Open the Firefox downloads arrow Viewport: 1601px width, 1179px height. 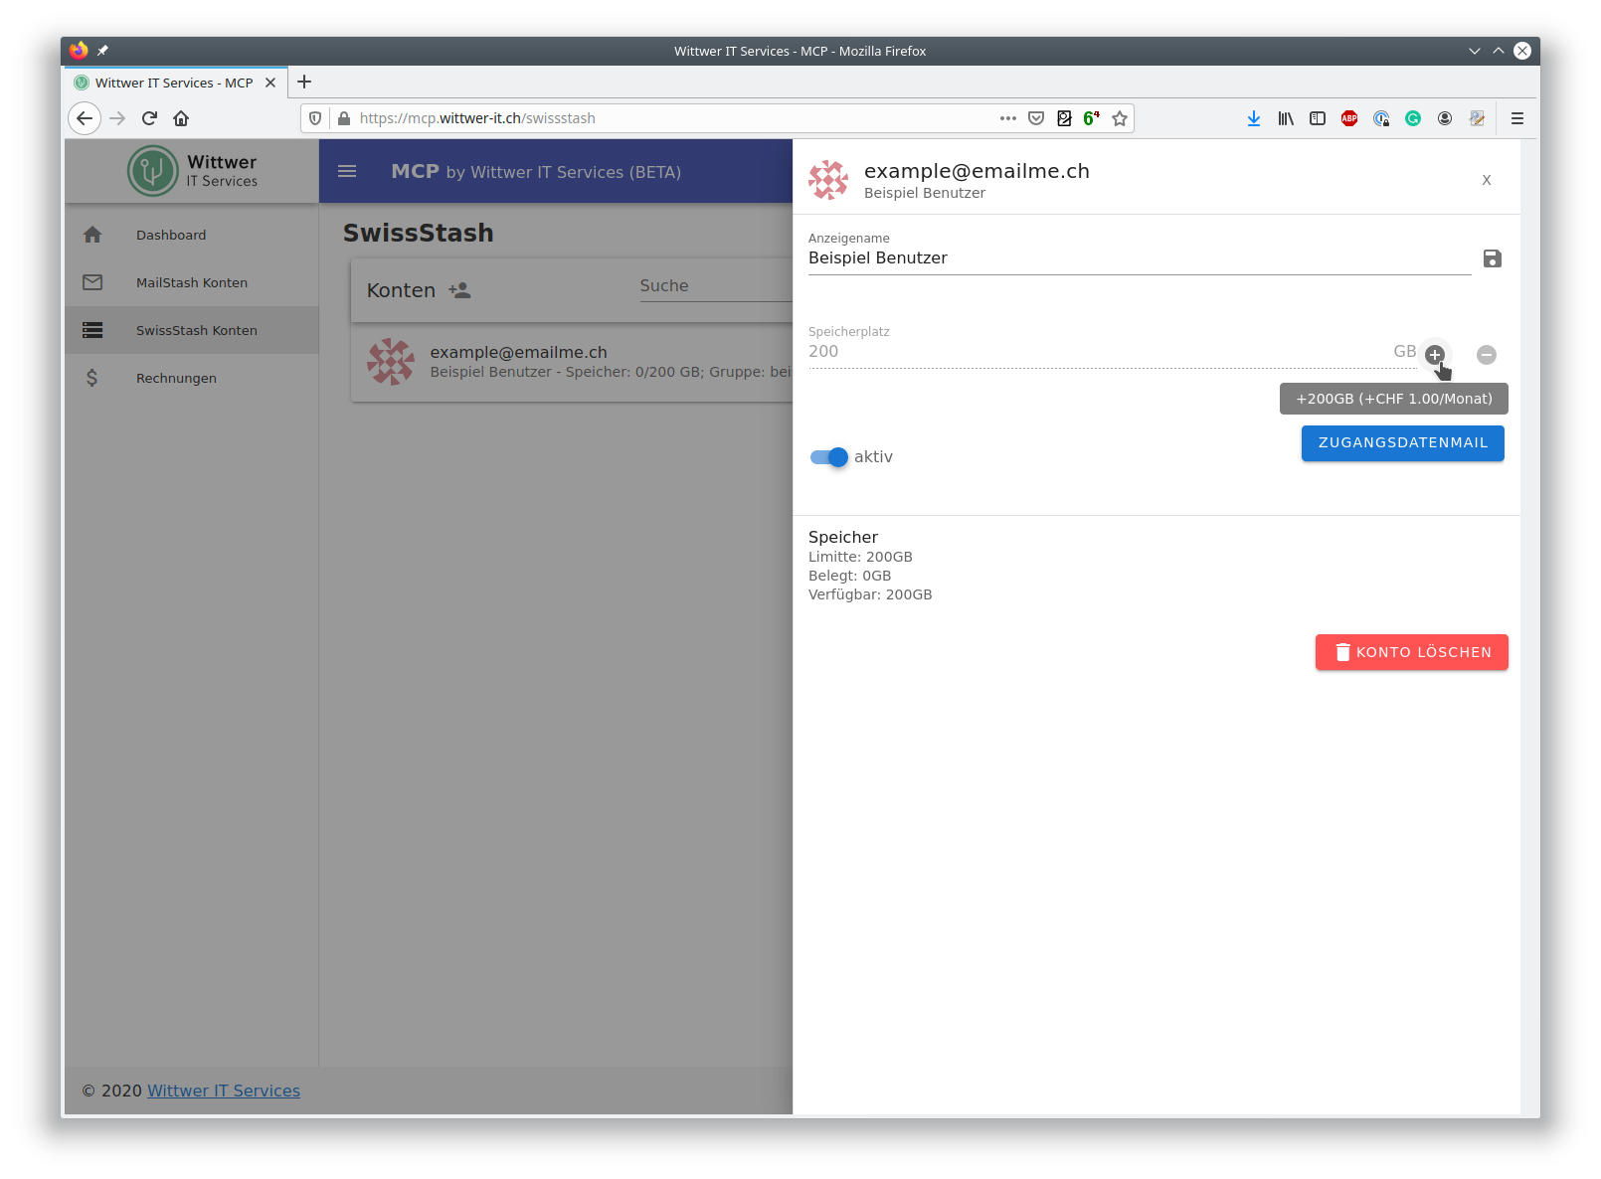(1254, 118)
